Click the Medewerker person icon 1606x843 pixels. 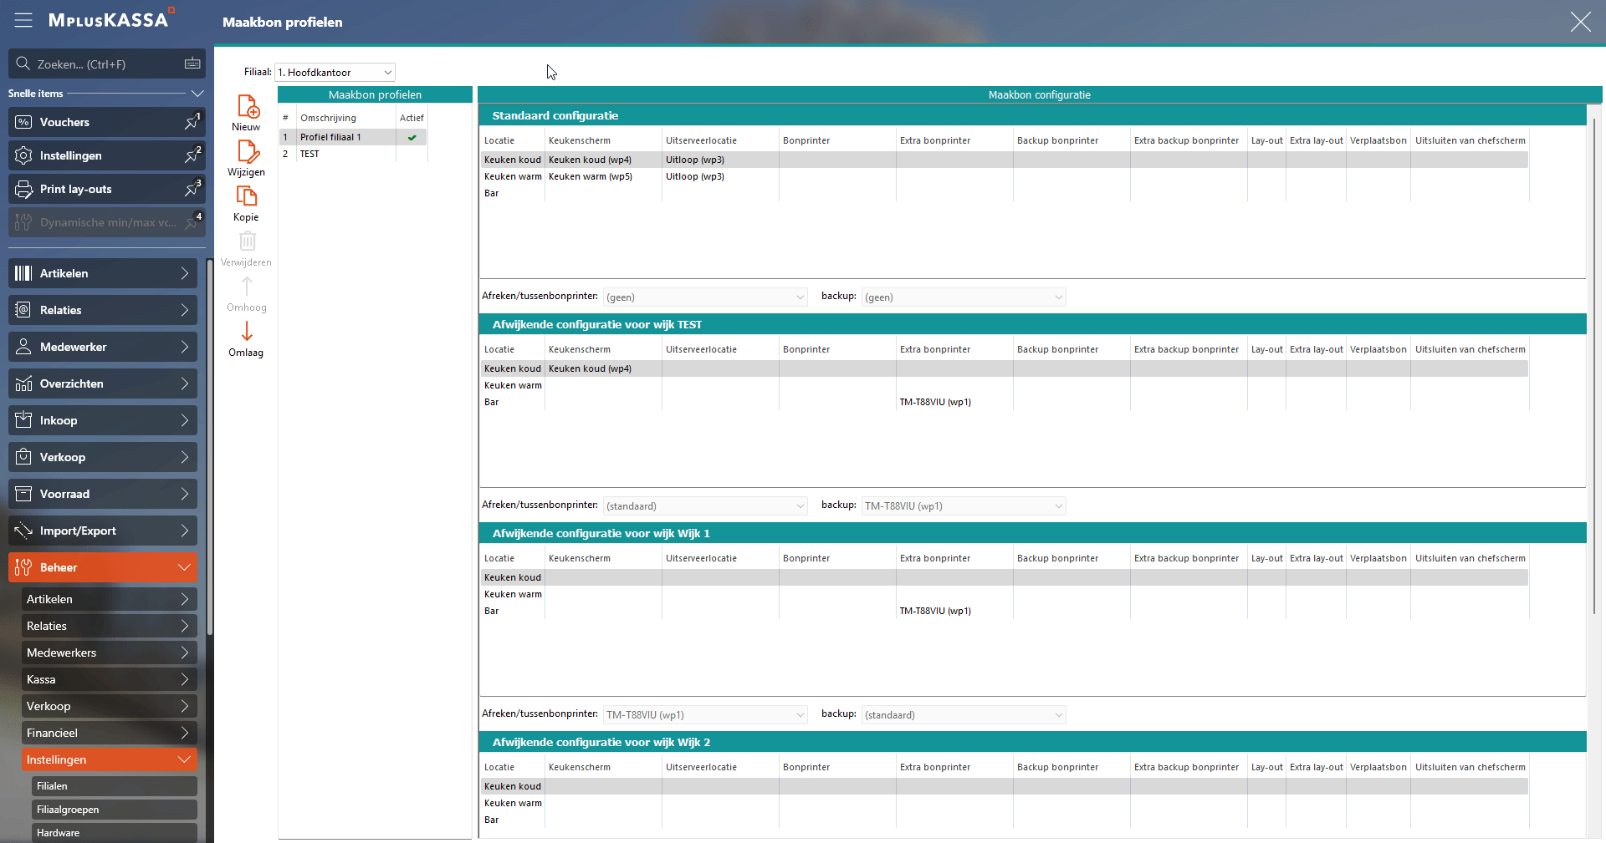tap(23, 347)
